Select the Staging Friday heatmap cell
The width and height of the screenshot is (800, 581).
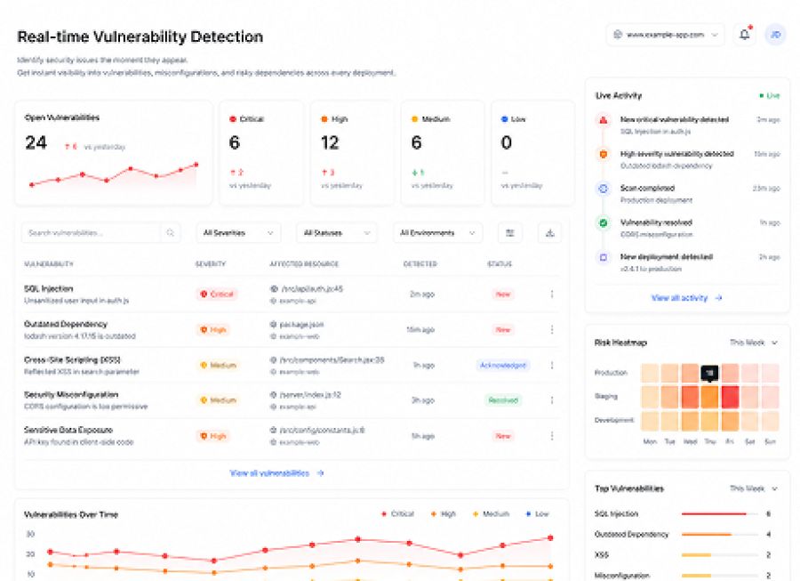tap(730, 397)
